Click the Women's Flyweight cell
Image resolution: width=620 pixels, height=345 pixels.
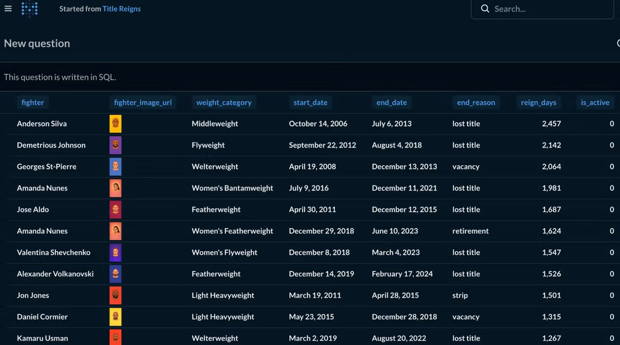coord(224,253)
